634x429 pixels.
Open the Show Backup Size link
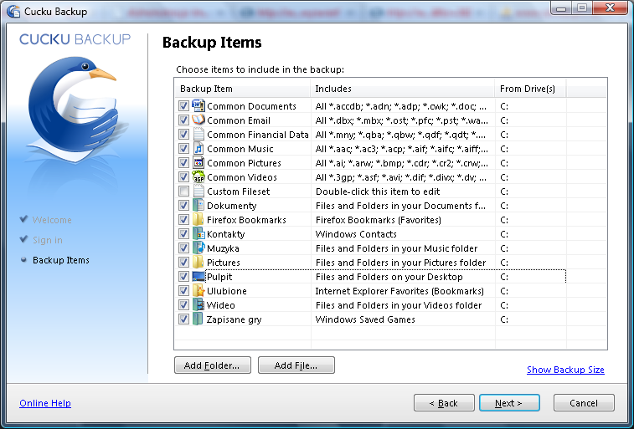click(x=565, y=370)
